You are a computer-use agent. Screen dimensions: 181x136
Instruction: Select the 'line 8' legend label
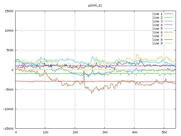(157, 40)
